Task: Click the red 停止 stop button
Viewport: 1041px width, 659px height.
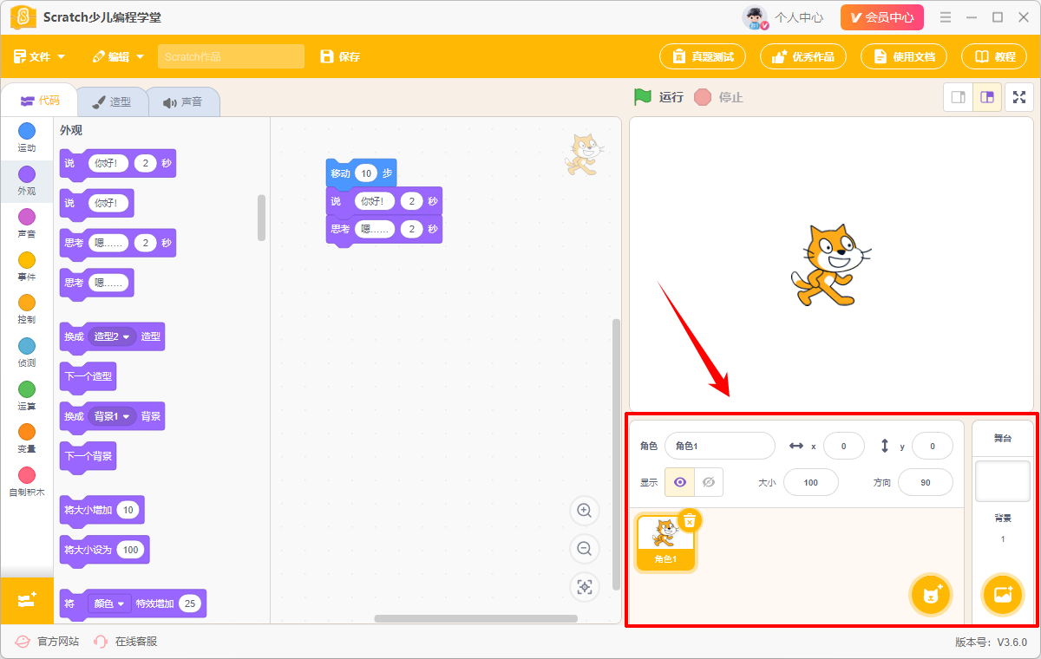Action: tap(718, 97)
